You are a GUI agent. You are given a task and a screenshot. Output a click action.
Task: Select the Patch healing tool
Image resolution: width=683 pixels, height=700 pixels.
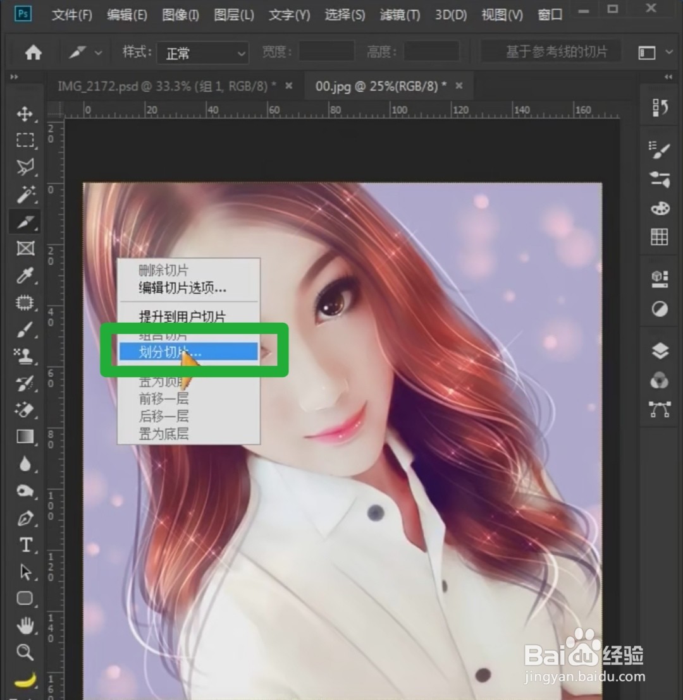coord(25,303)
